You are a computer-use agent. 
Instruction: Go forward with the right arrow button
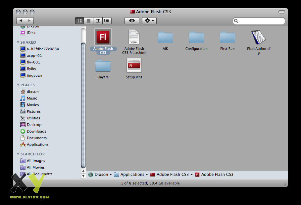tap(29, 21)
